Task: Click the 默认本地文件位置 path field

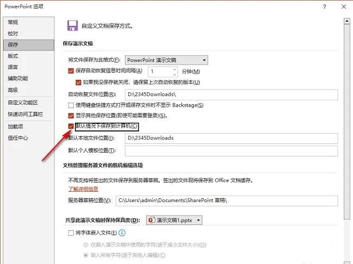Action: [231, 138]
